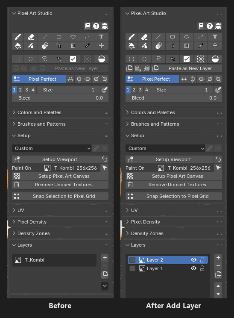Screen dimensions: 234x318
Task: Select the Gradient tool in After Add Layer panel
Action: [187, 46]
